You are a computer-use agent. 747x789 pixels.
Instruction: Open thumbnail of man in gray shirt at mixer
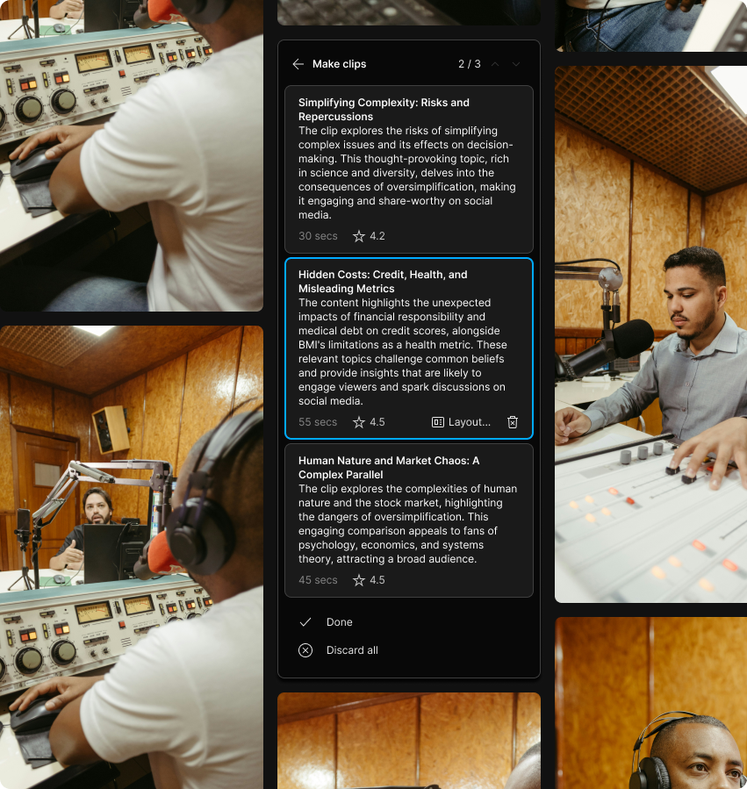tap(650, 334)
